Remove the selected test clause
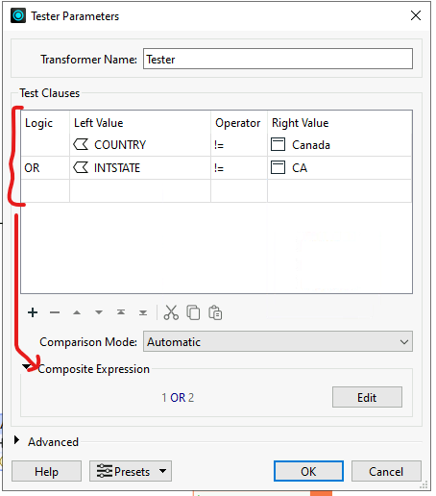The height and width of the screenshot is (496, 436). click(x=55, y=312)
